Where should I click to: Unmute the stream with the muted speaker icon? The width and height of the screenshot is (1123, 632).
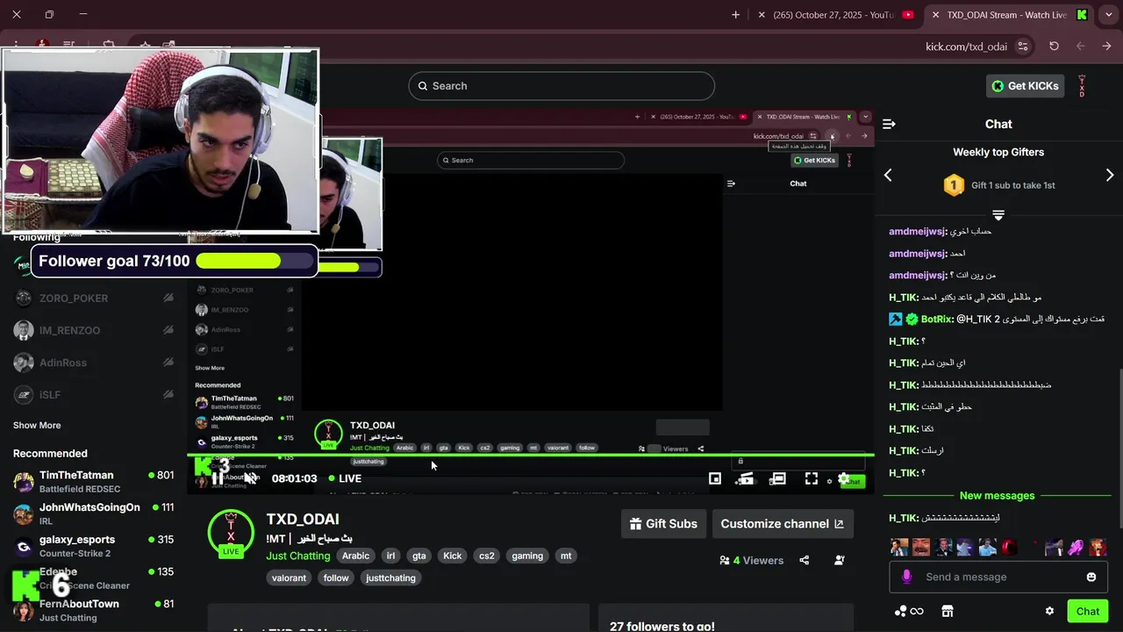251,478
